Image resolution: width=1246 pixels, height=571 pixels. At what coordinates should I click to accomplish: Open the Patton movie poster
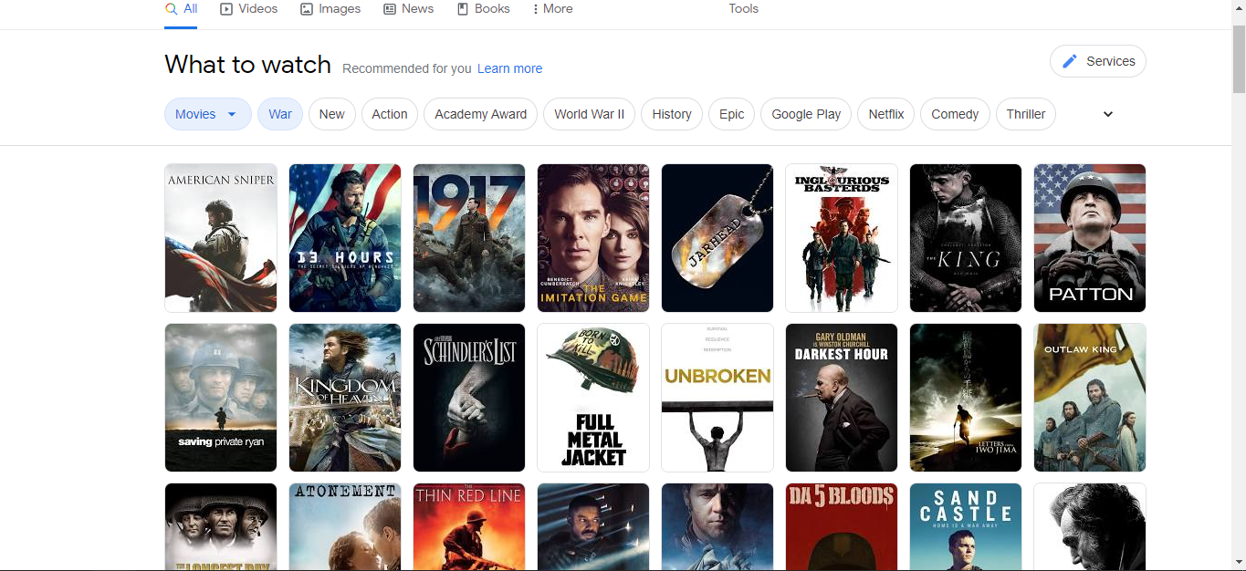(1090, 238)
